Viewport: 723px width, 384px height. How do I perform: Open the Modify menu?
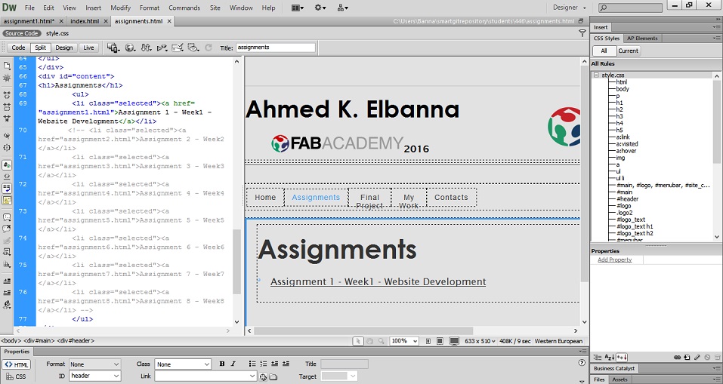(x=120, y=8)
